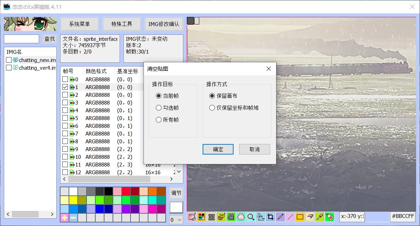Open the 特殊工具 menu
The image size is (420, 226).
pyautogui.click(x=122, y=24)
